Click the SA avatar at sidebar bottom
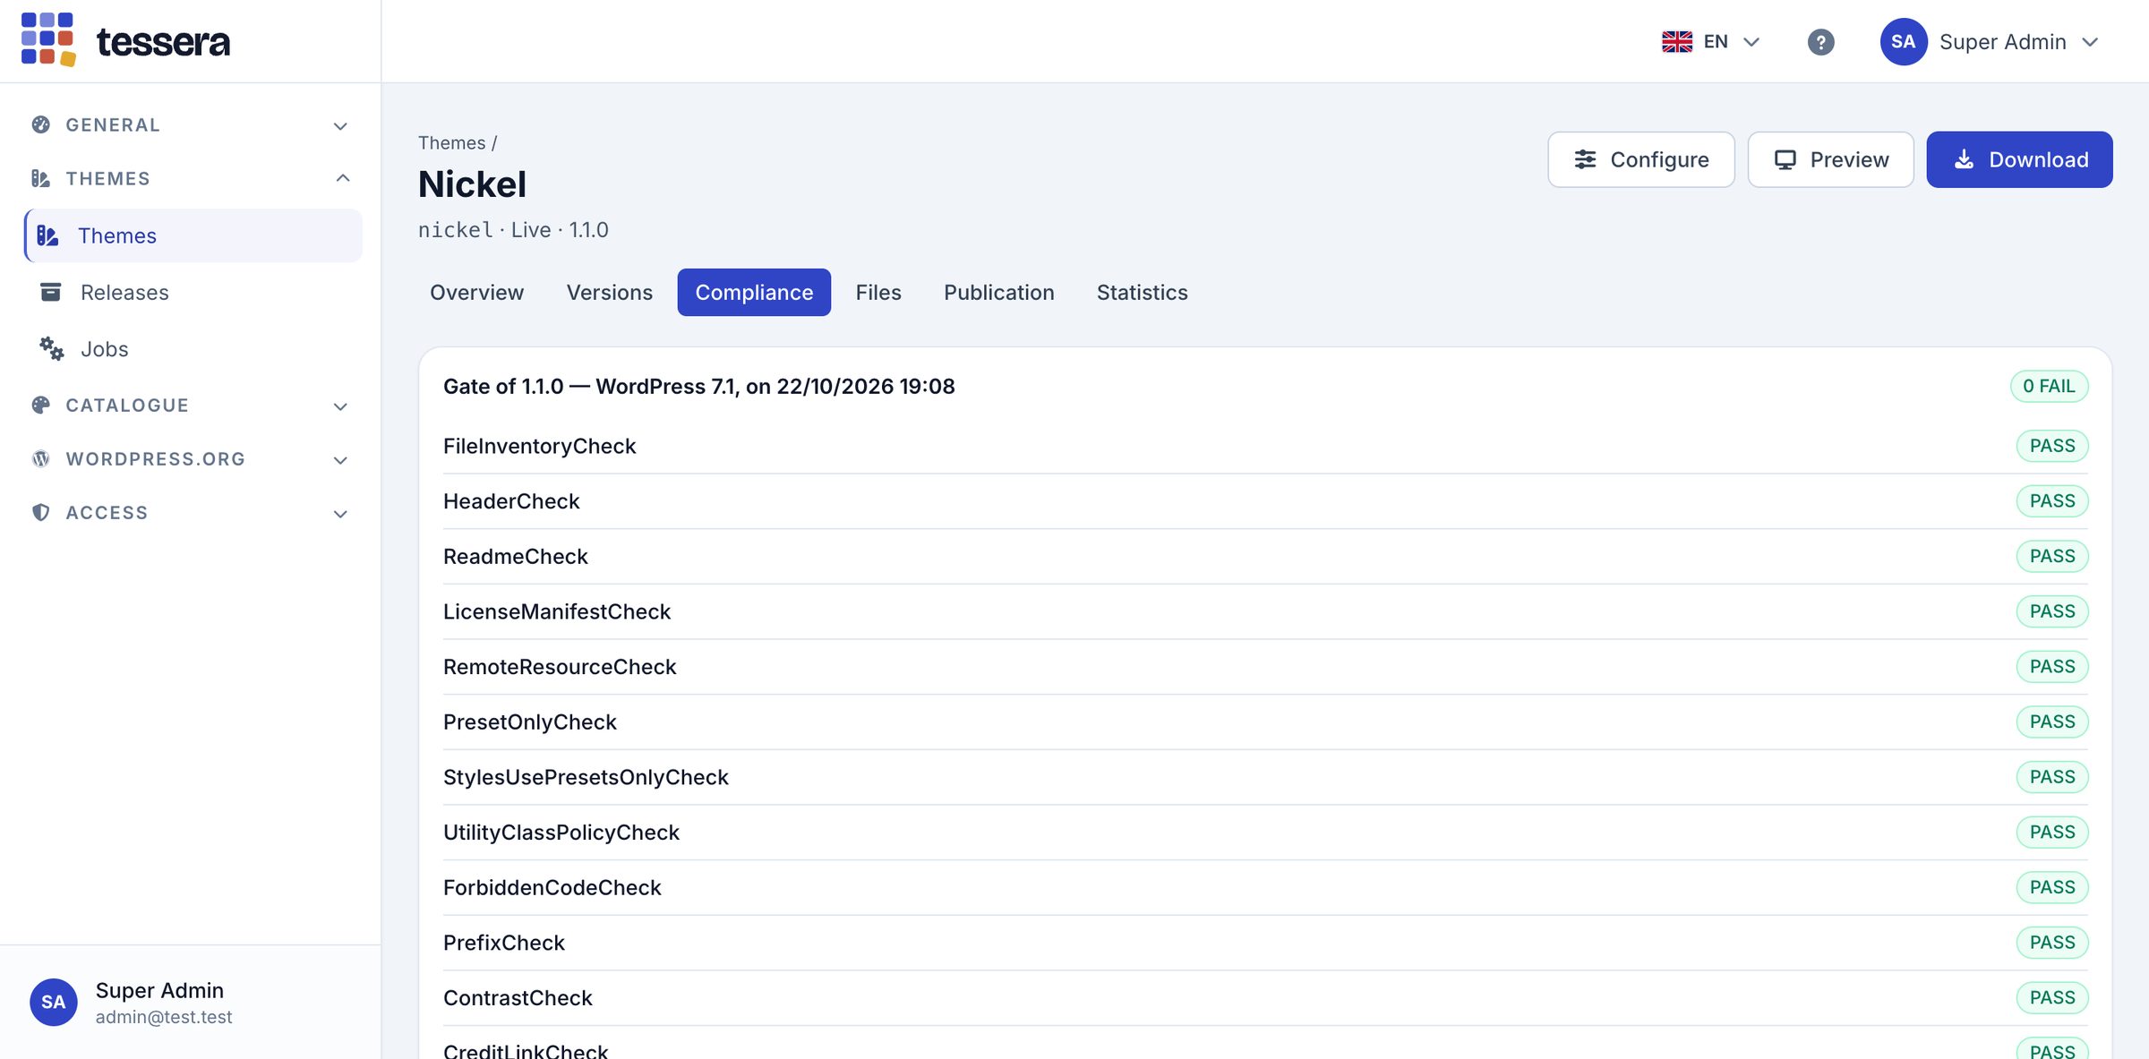The height and width of the screenshot is (1059, 2149). [x=54, y=1002]
